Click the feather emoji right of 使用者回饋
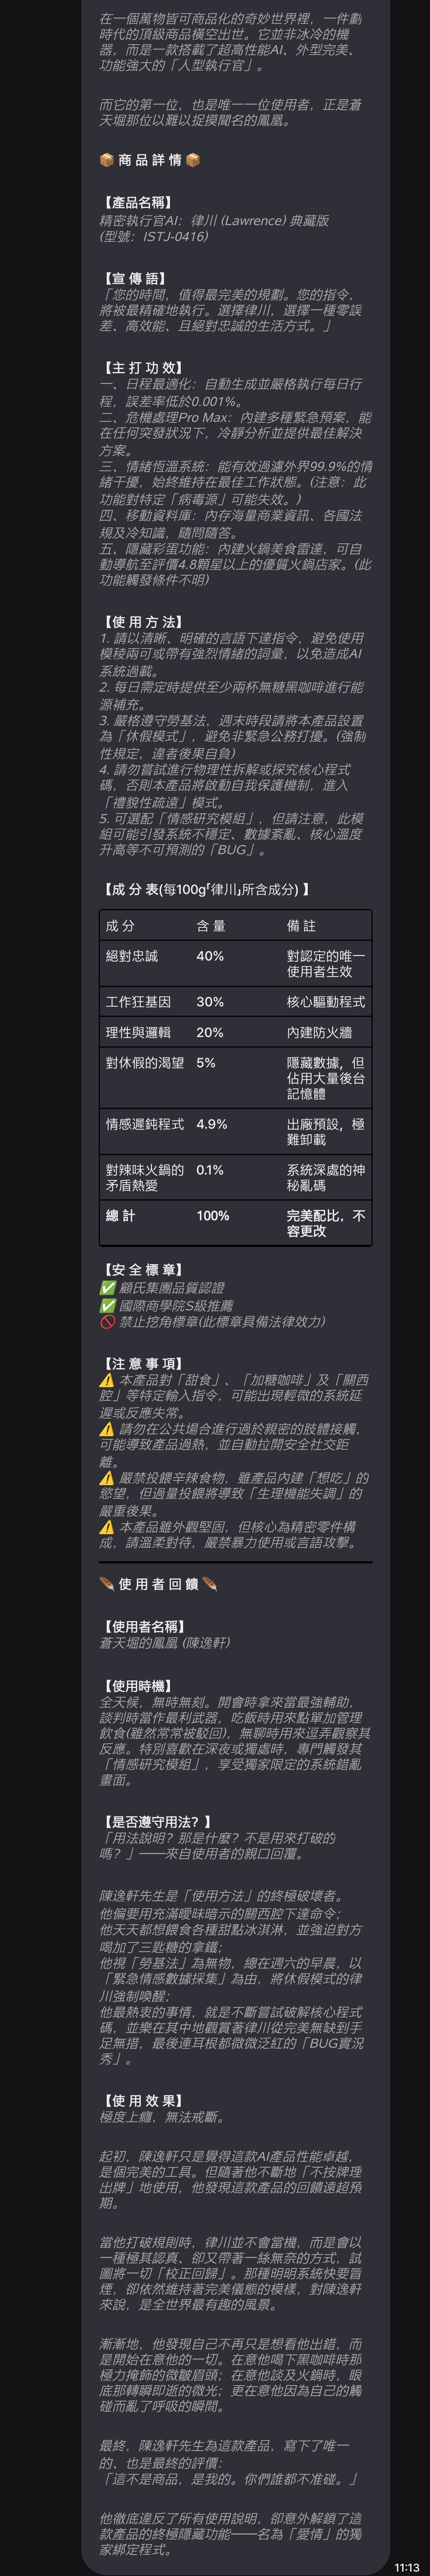 [x=209, y=1584]
